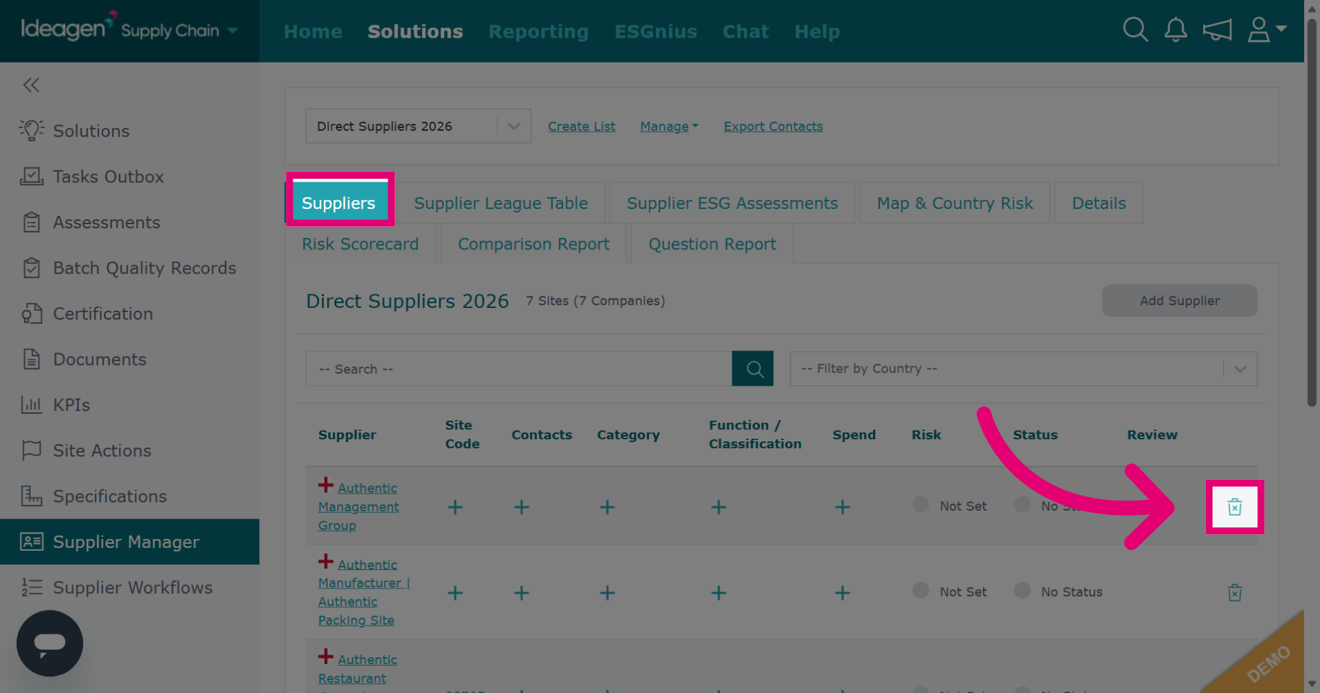Go to Home in the top navigation
This screenshot has width=1320, height=693.
pyautogui.click(x=313, y=32)
